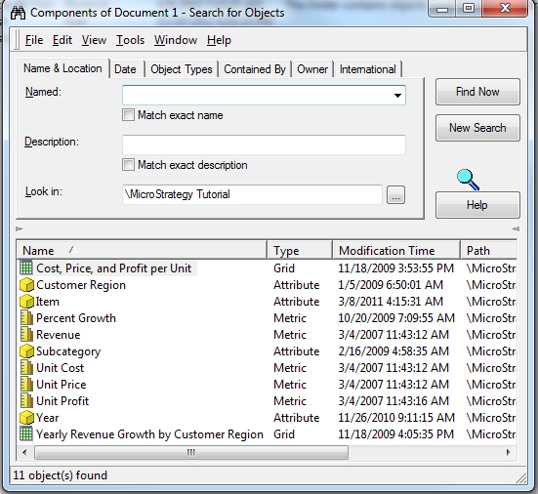Click the scroll right arrow of results list
Image resolution: width=538 pixels, height=494 pixels.
[x=508, y=452]
